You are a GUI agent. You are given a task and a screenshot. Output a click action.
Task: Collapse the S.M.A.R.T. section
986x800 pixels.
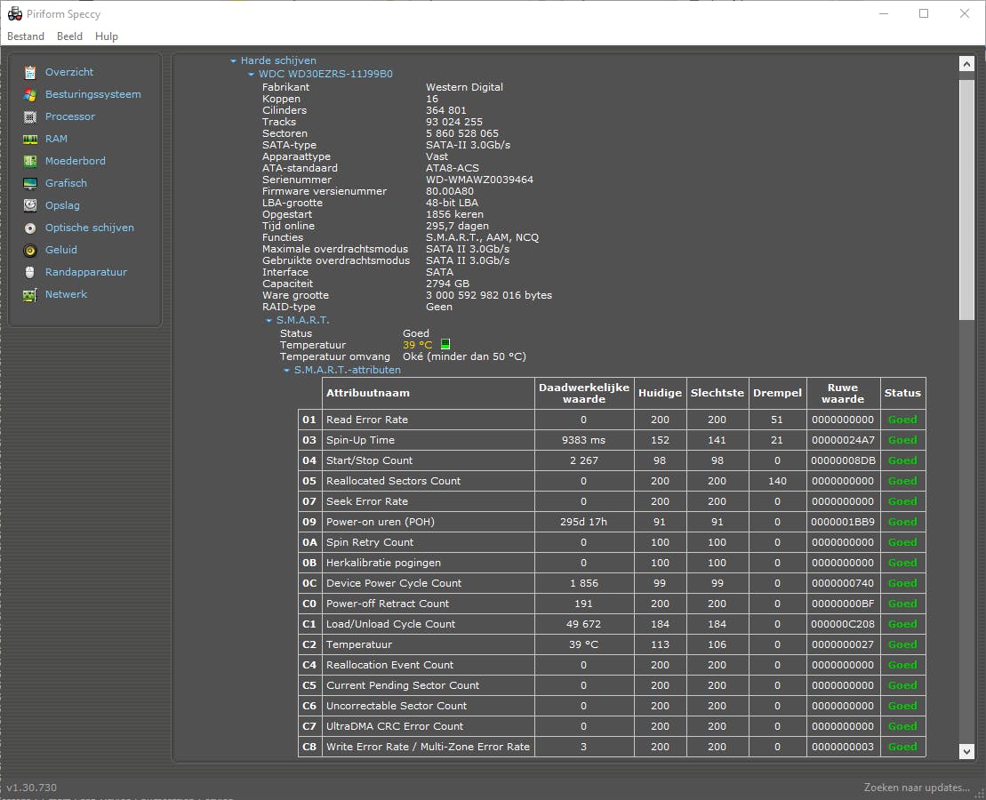tap(269, 320)
